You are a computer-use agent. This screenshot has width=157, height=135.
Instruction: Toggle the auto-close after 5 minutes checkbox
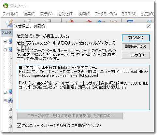click(x=19, y=126)
